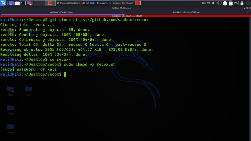
Task: Click the "sudo chmod +x recox.sh" command
Action: point(90,64)
